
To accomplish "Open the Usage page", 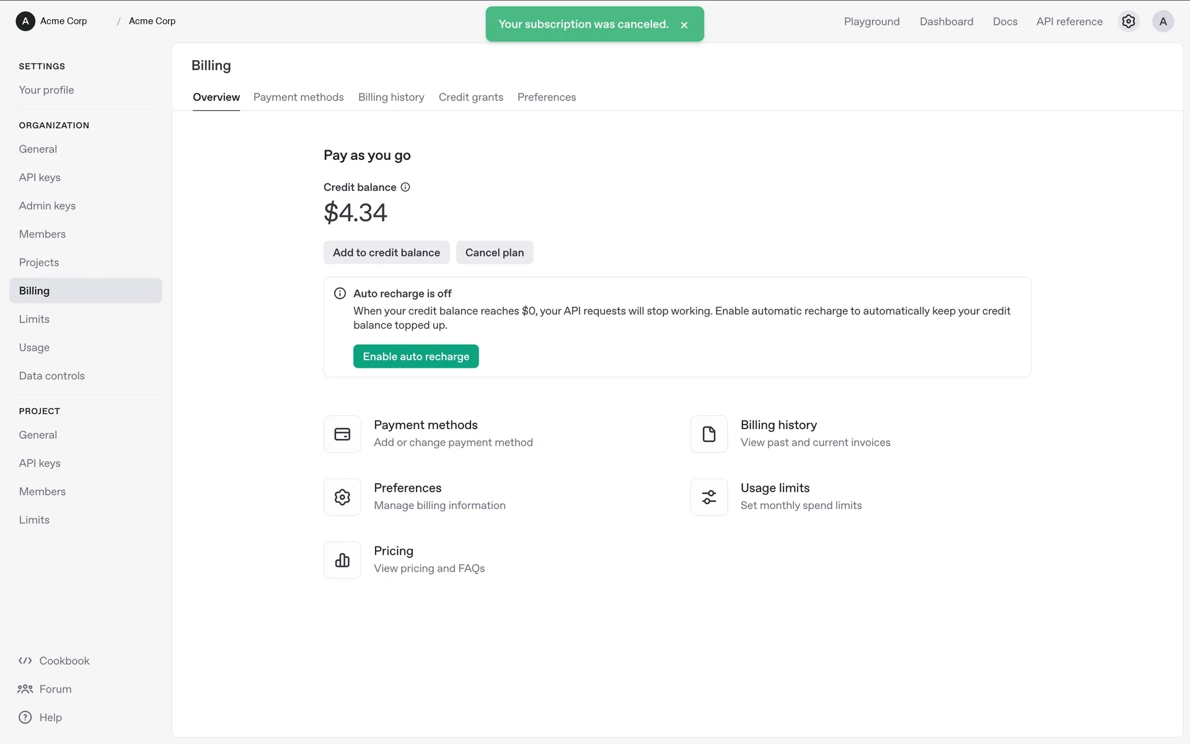I will [x=34, y=348].
